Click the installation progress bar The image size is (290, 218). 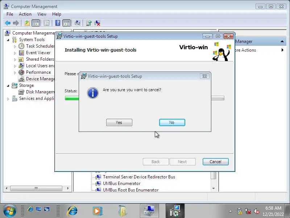click(x=144, y=98)
